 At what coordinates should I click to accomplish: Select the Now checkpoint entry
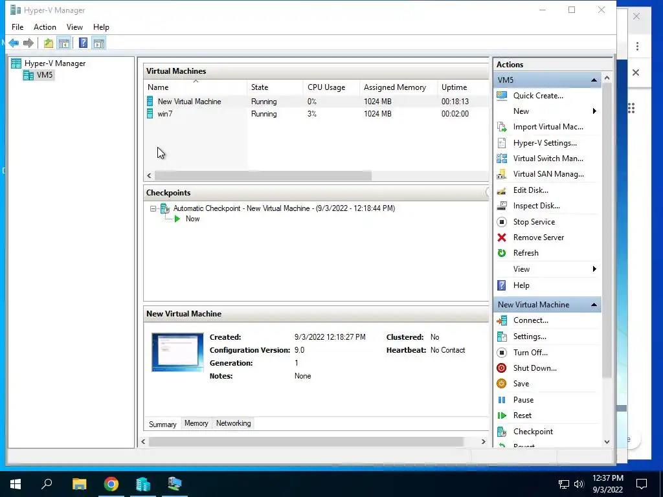click(x=193, y=219)
